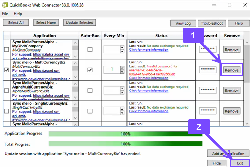Select the AlphaMultiCurrencyBiz application checkbox
Image resolution: width=250 pixels, height=167 pixels.
coord(7,91)
